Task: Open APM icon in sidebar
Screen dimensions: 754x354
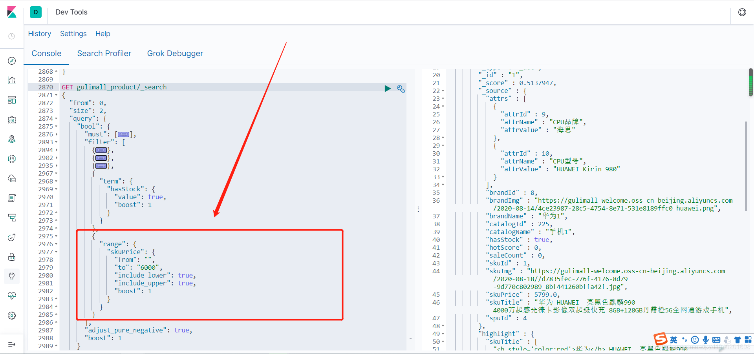Action: tap(12, 218)
